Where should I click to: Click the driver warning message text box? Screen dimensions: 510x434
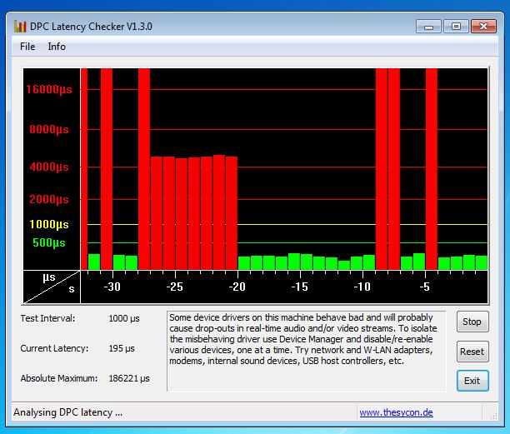pos(306,351)
